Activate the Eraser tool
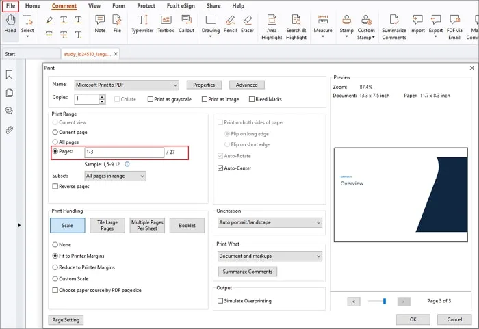 click(x=247, y=24)
